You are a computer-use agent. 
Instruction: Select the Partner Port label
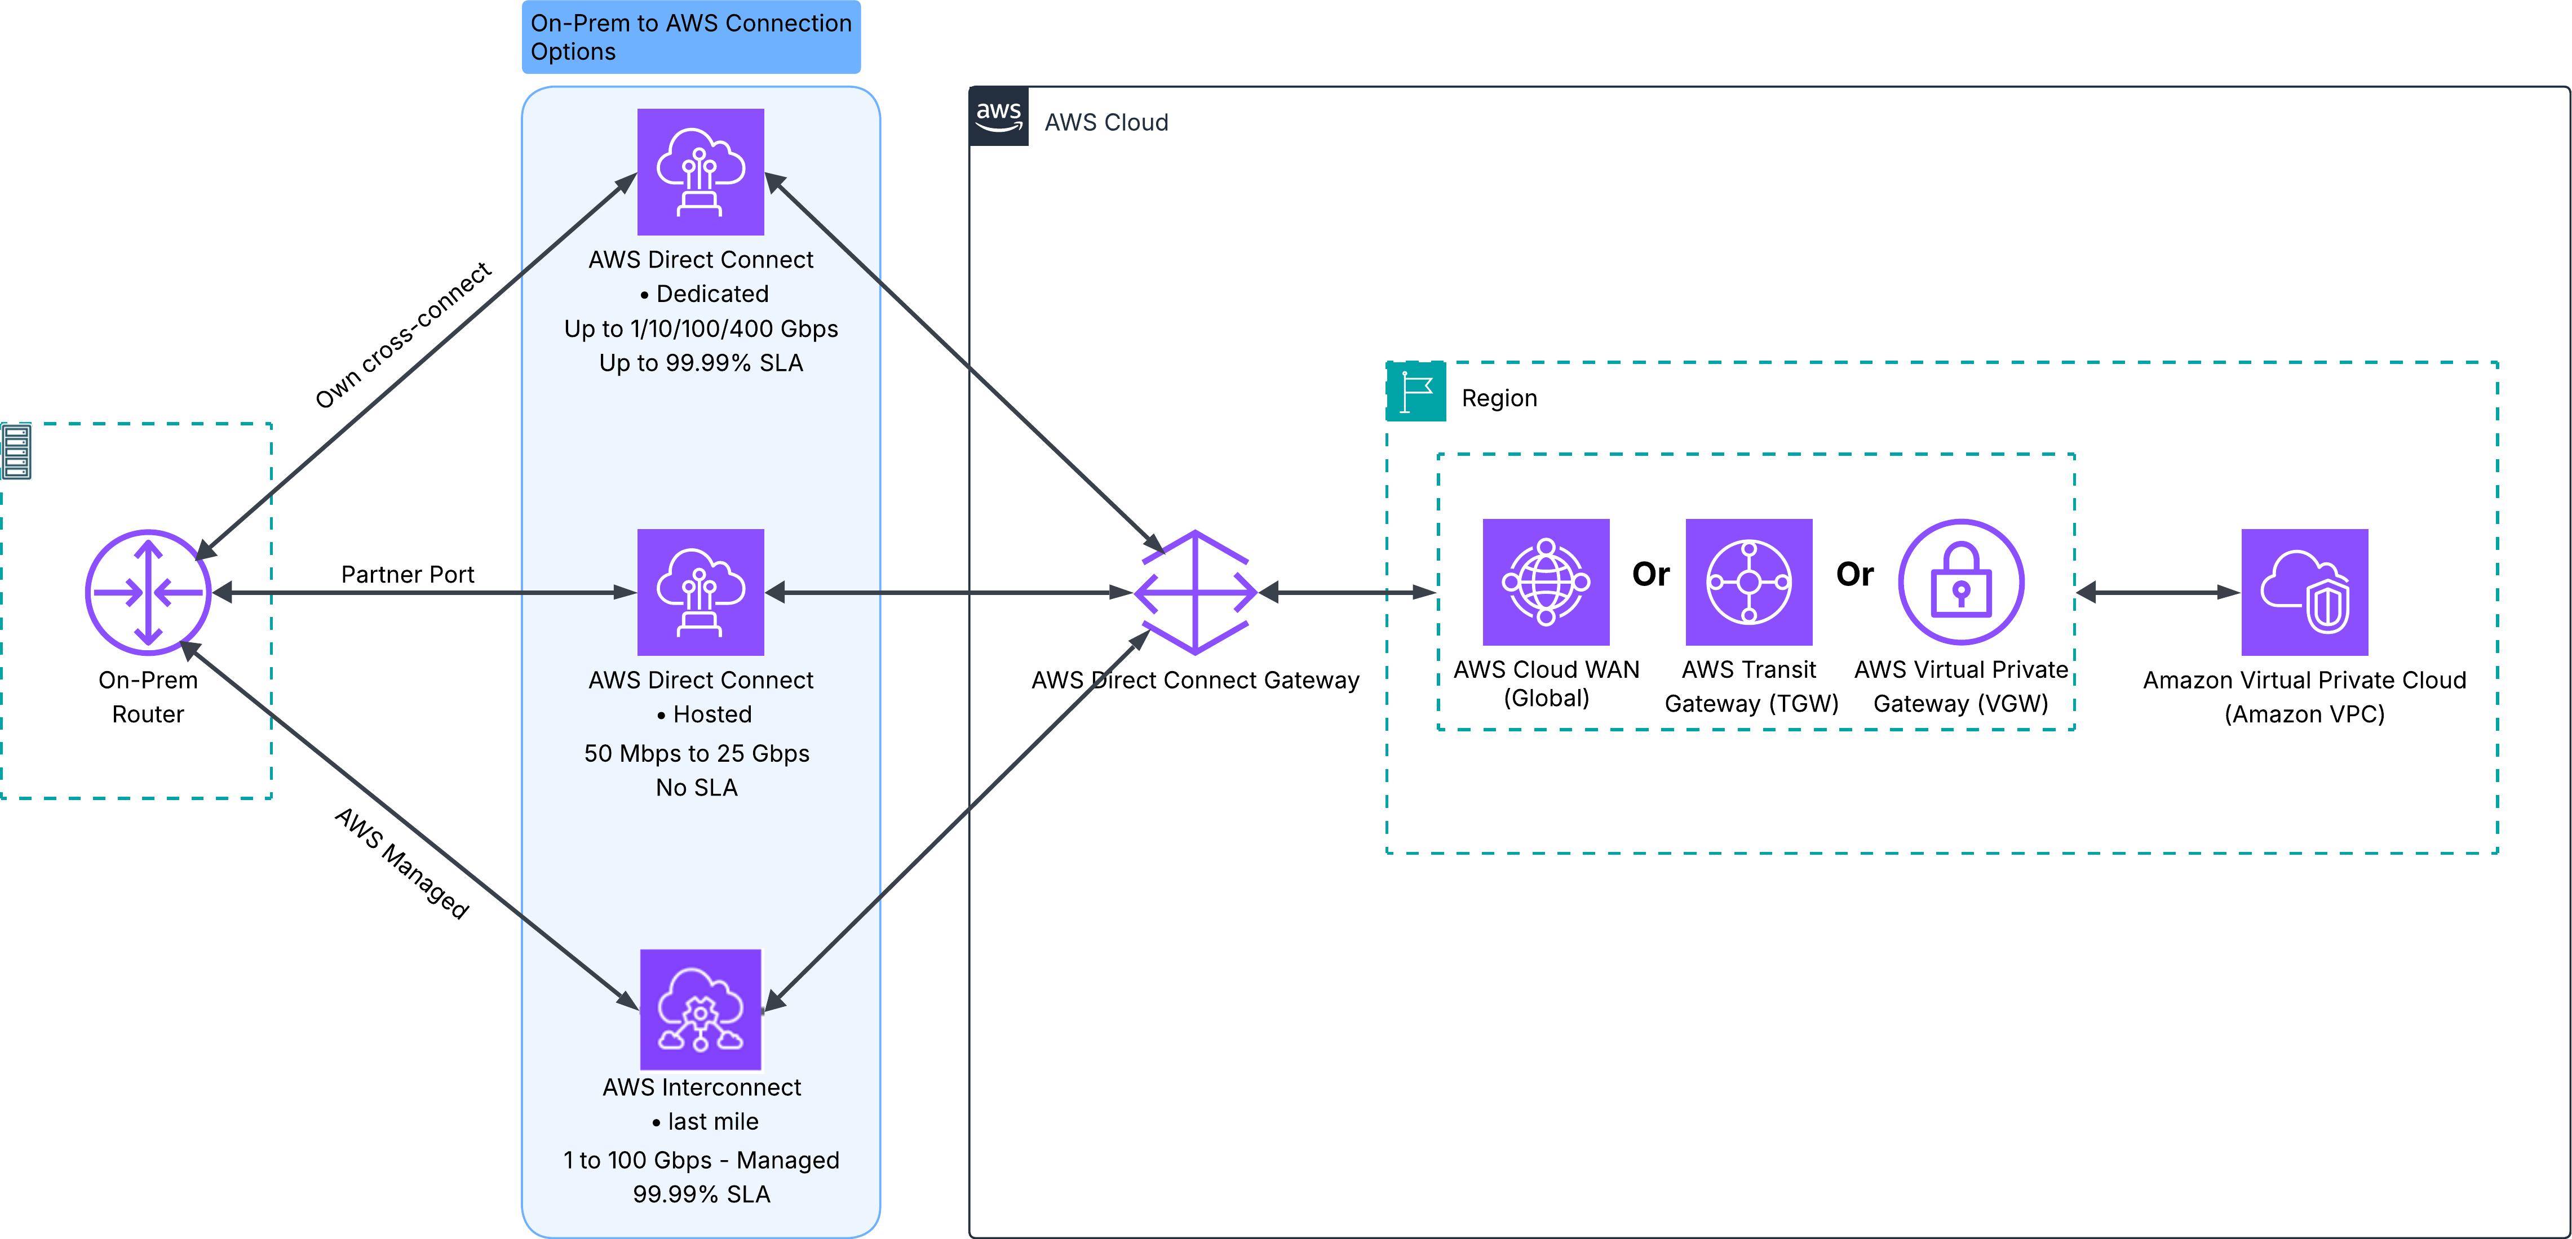tap(408, 574)
